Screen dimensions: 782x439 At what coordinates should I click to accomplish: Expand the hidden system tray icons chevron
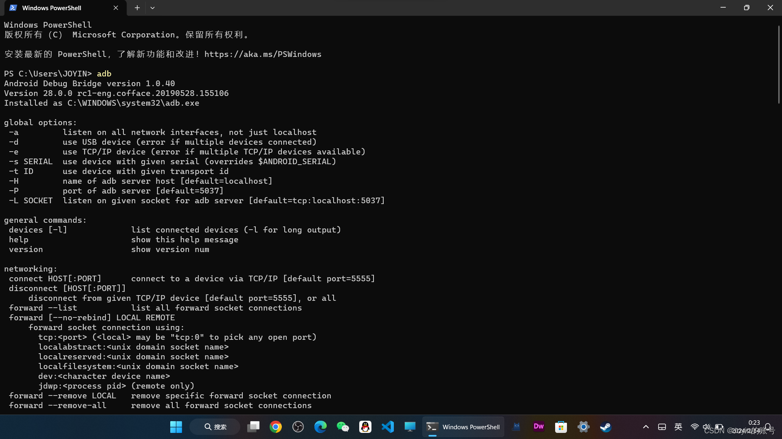tap(646, 427)
